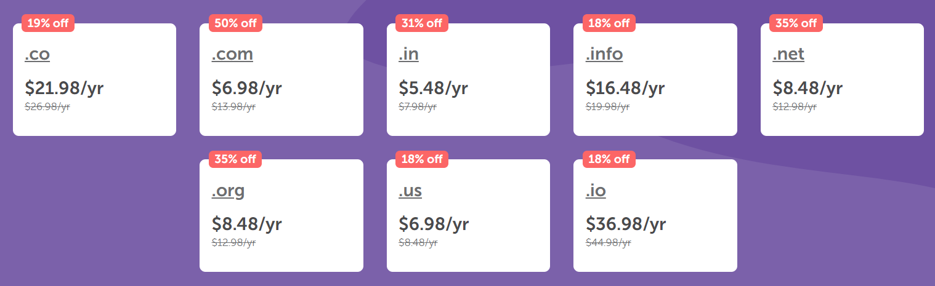The image size is (935, 286).
Task: Open the .info domain link
Action: 604,55
